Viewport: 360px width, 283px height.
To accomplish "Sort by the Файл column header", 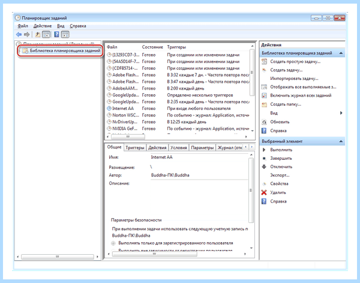I will [112, 47].
